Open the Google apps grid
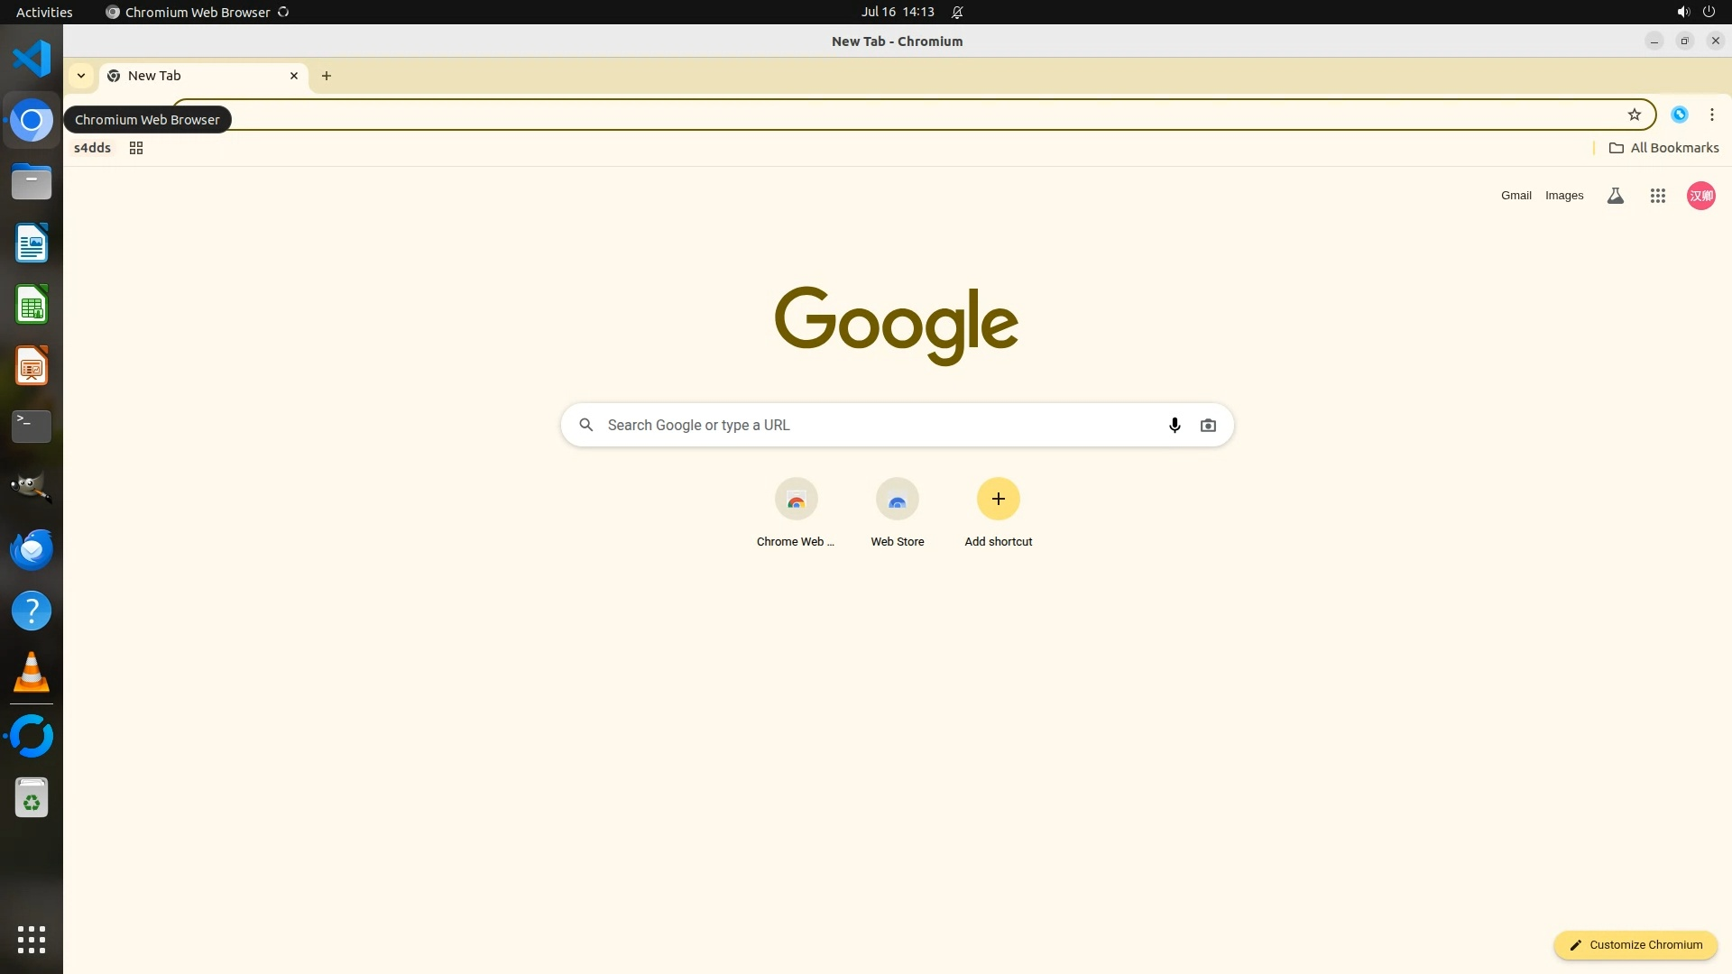 click(x=1657, y=196)
